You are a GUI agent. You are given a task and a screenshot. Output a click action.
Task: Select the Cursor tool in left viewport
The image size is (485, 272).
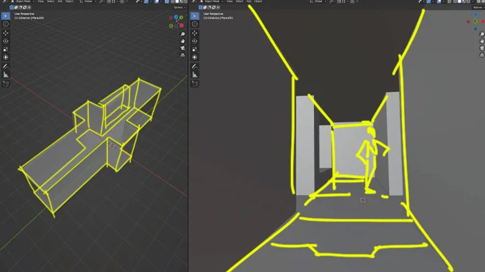(x=5, y=24)
